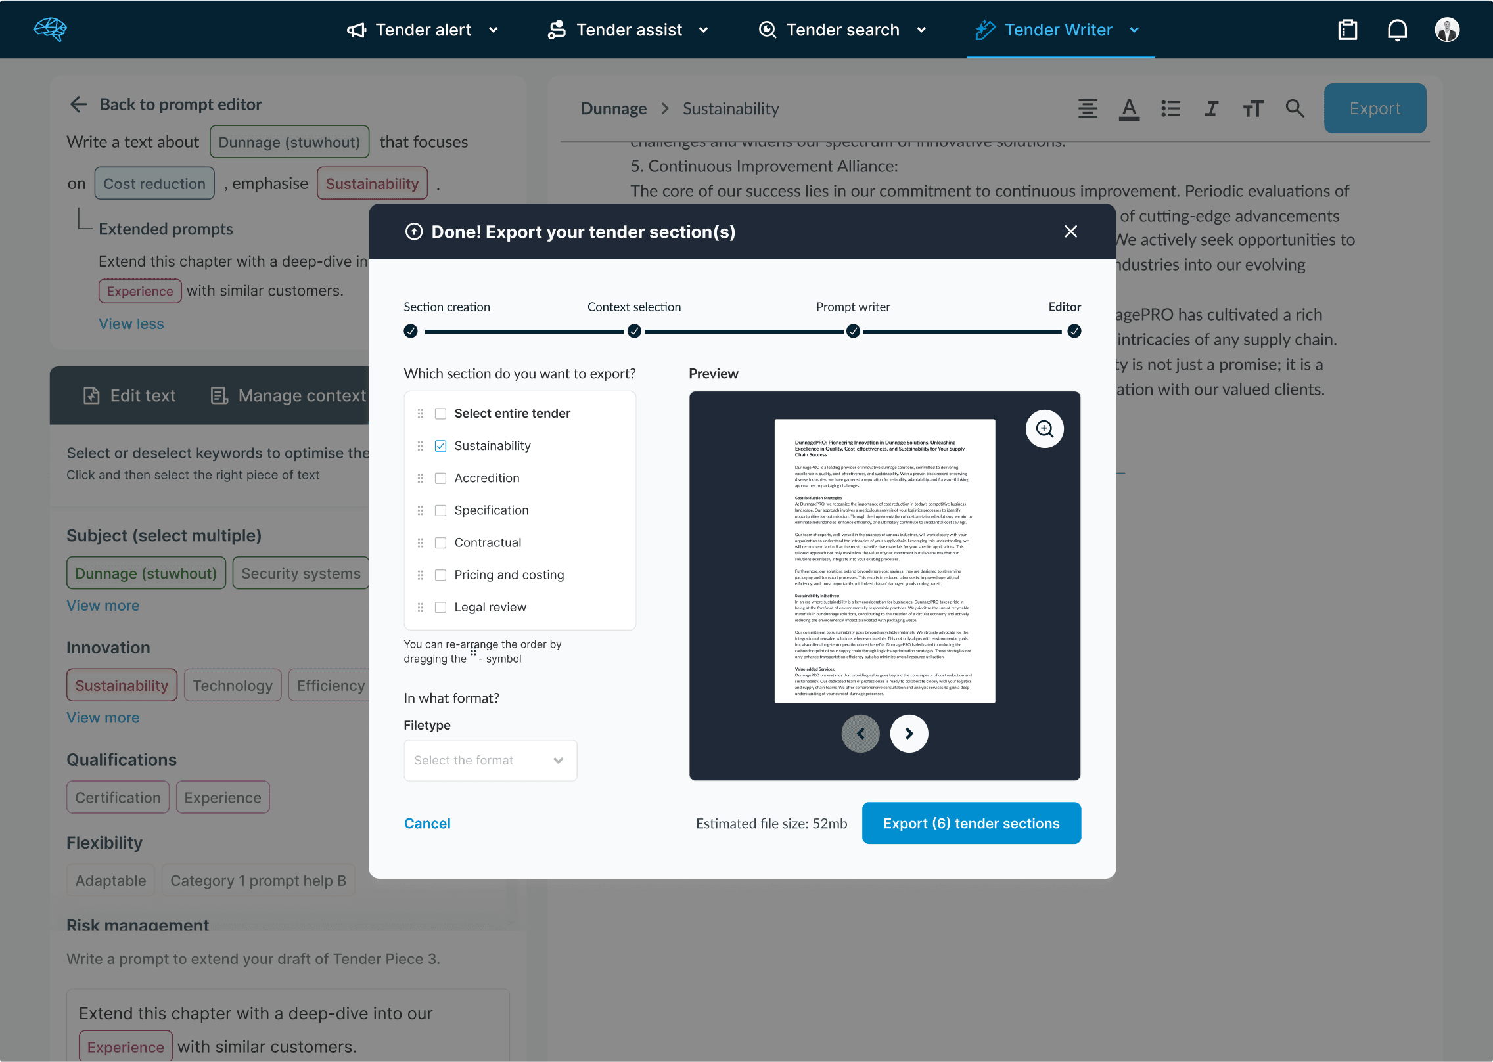Toggle Accredition section checkbox

pyautogui.click(x=440, y=478)
